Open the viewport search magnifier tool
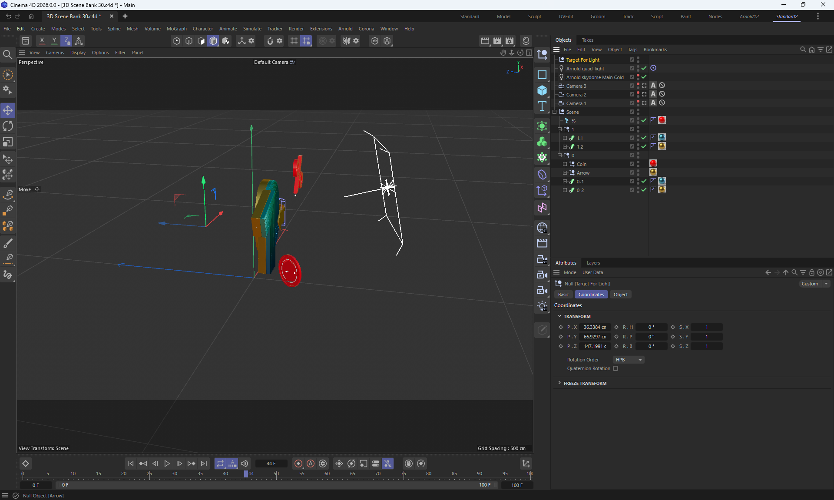 click(7, 55)
